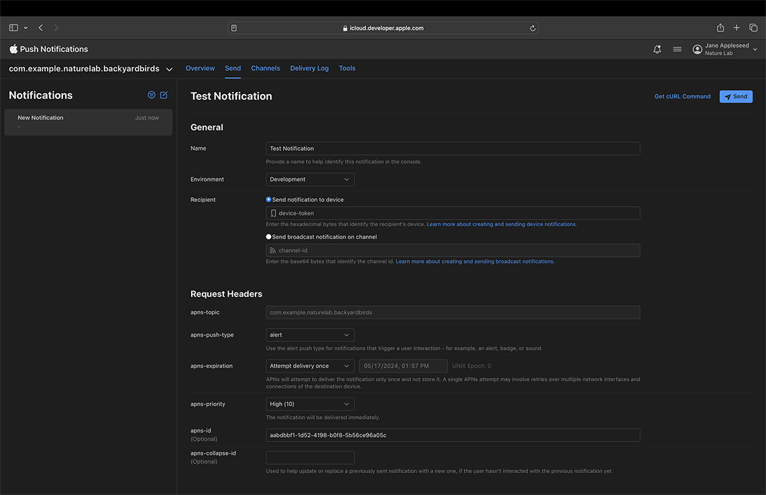Toggle the Safari sidebar icon
Viewport: 766px width, 495px height.
pos(13,28)
